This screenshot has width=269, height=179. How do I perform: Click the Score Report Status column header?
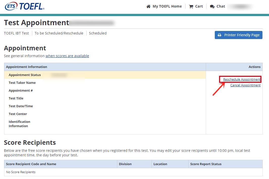[x=206, y=164]
